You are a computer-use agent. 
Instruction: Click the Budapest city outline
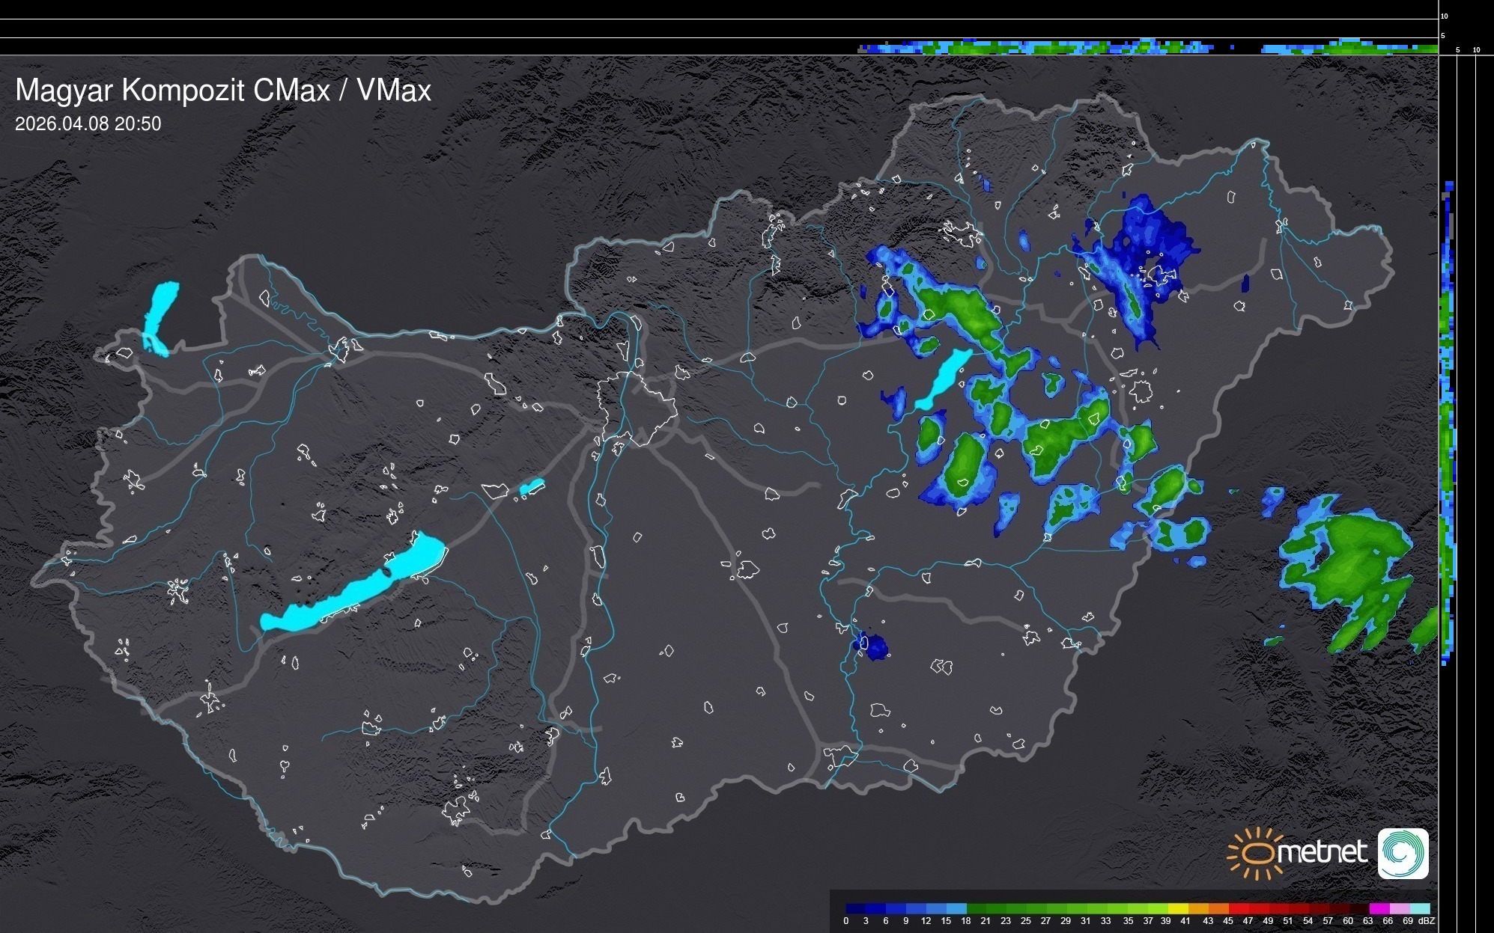click(x=637, y=408)
